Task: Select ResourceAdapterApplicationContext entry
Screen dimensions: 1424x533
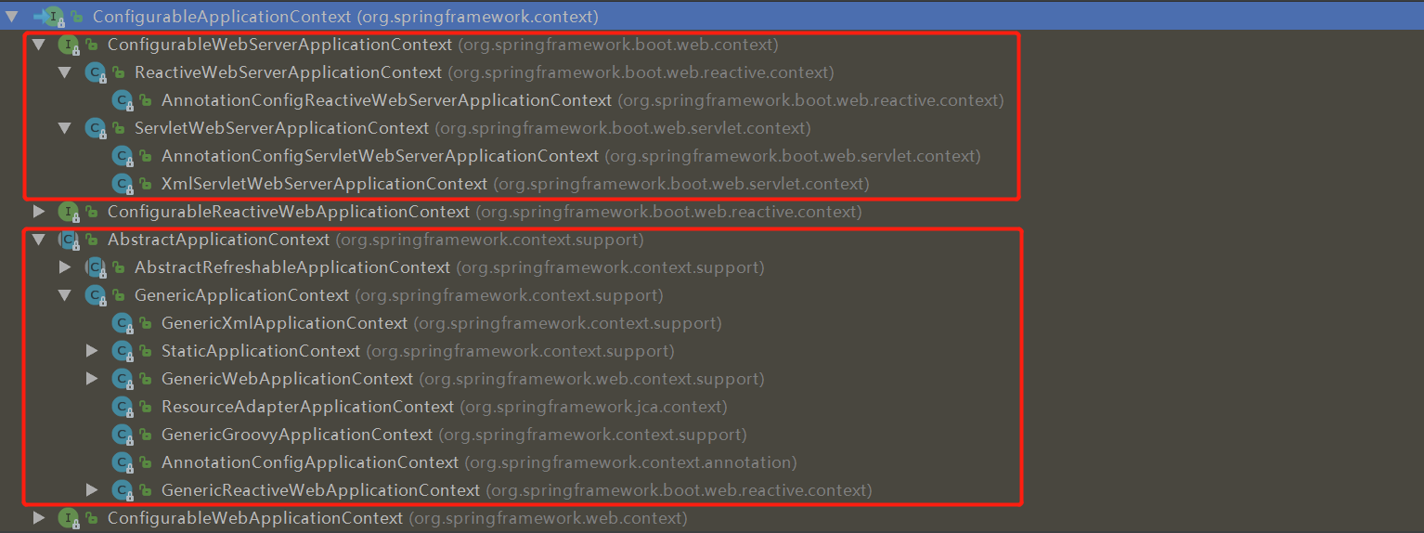Action: click(307, 407)
